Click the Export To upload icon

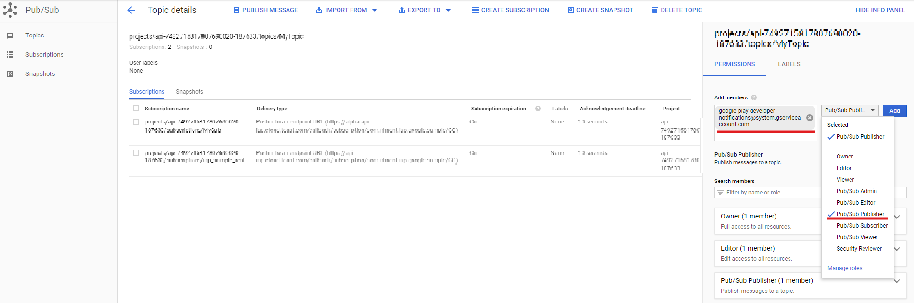(402, 10)
